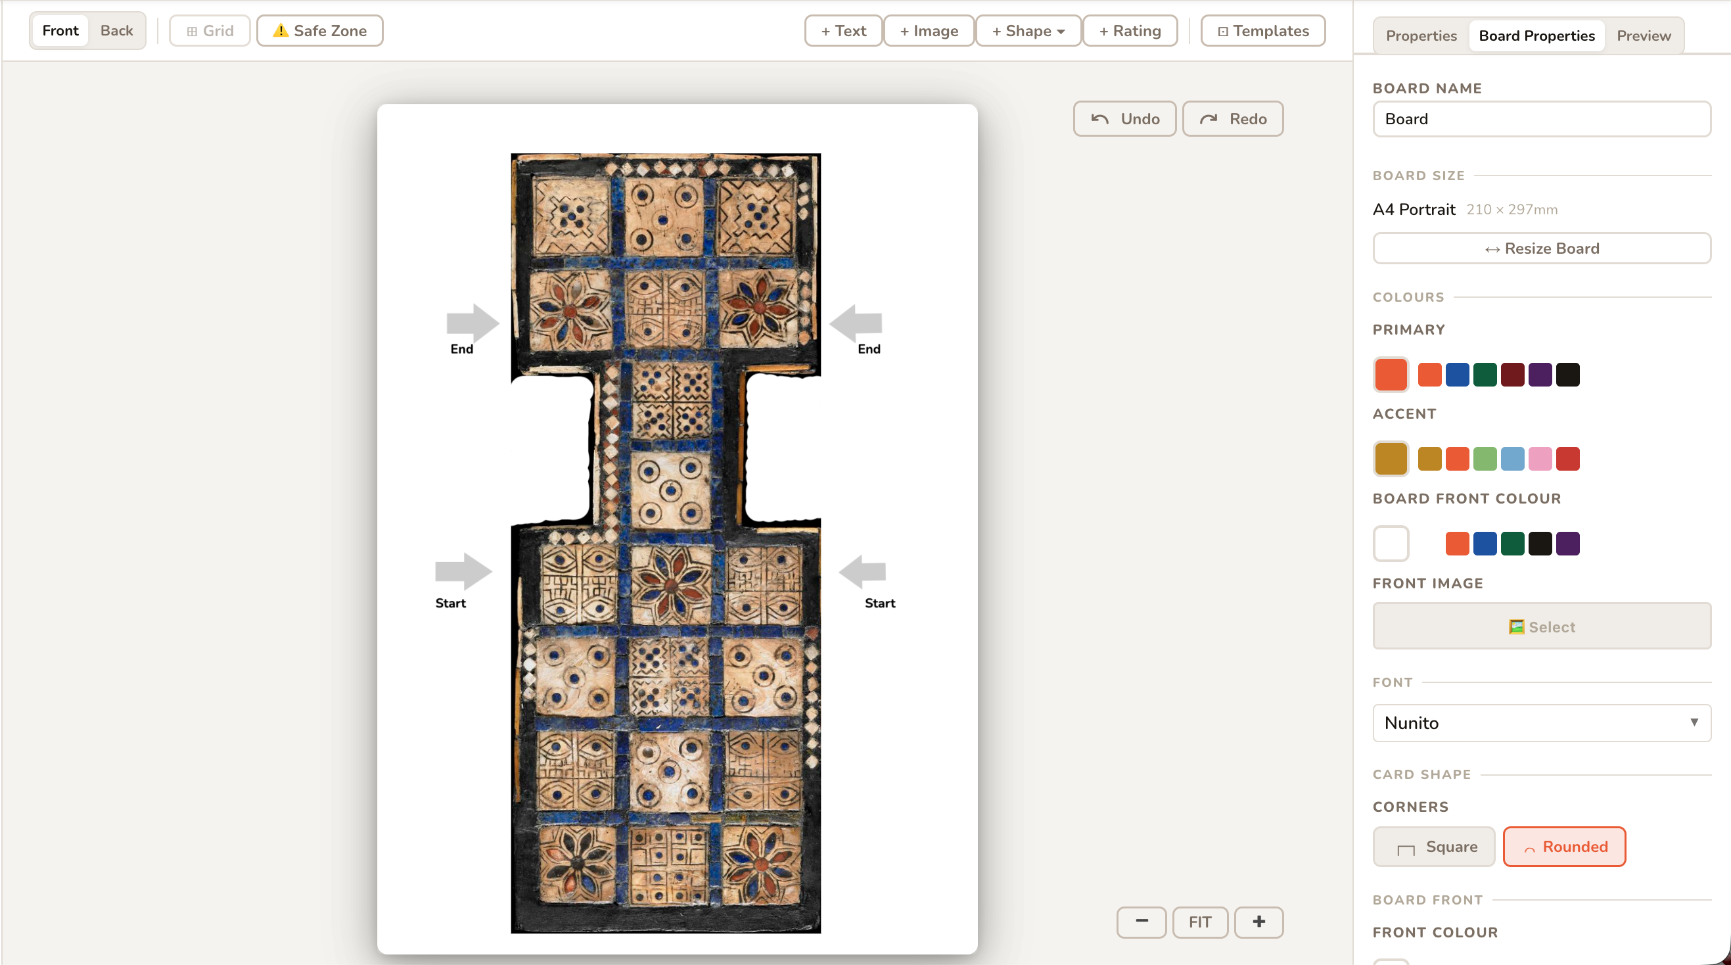
Task: Choose purple primary colour swatch
Action: pyautogui.click(x=1540, y=374)
